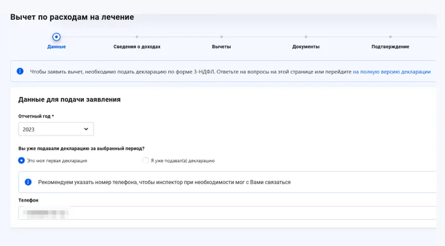Click into the Телефон input field
Screen dimensions: 445x246
(x=234, y=213)
